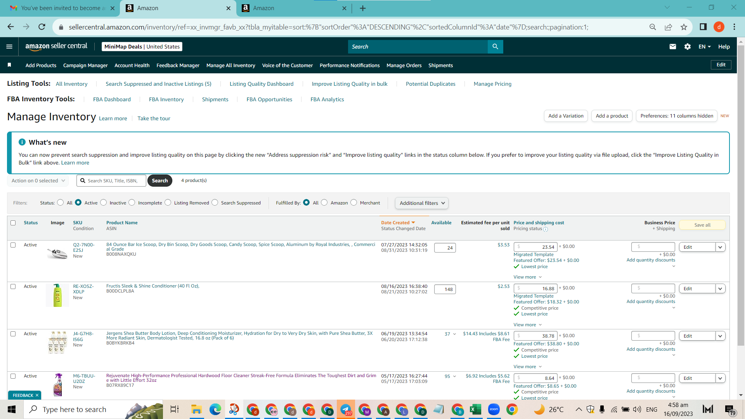Screen dimensions: 745x419
Task: Open the EN language dropdown
Action: 705,47
